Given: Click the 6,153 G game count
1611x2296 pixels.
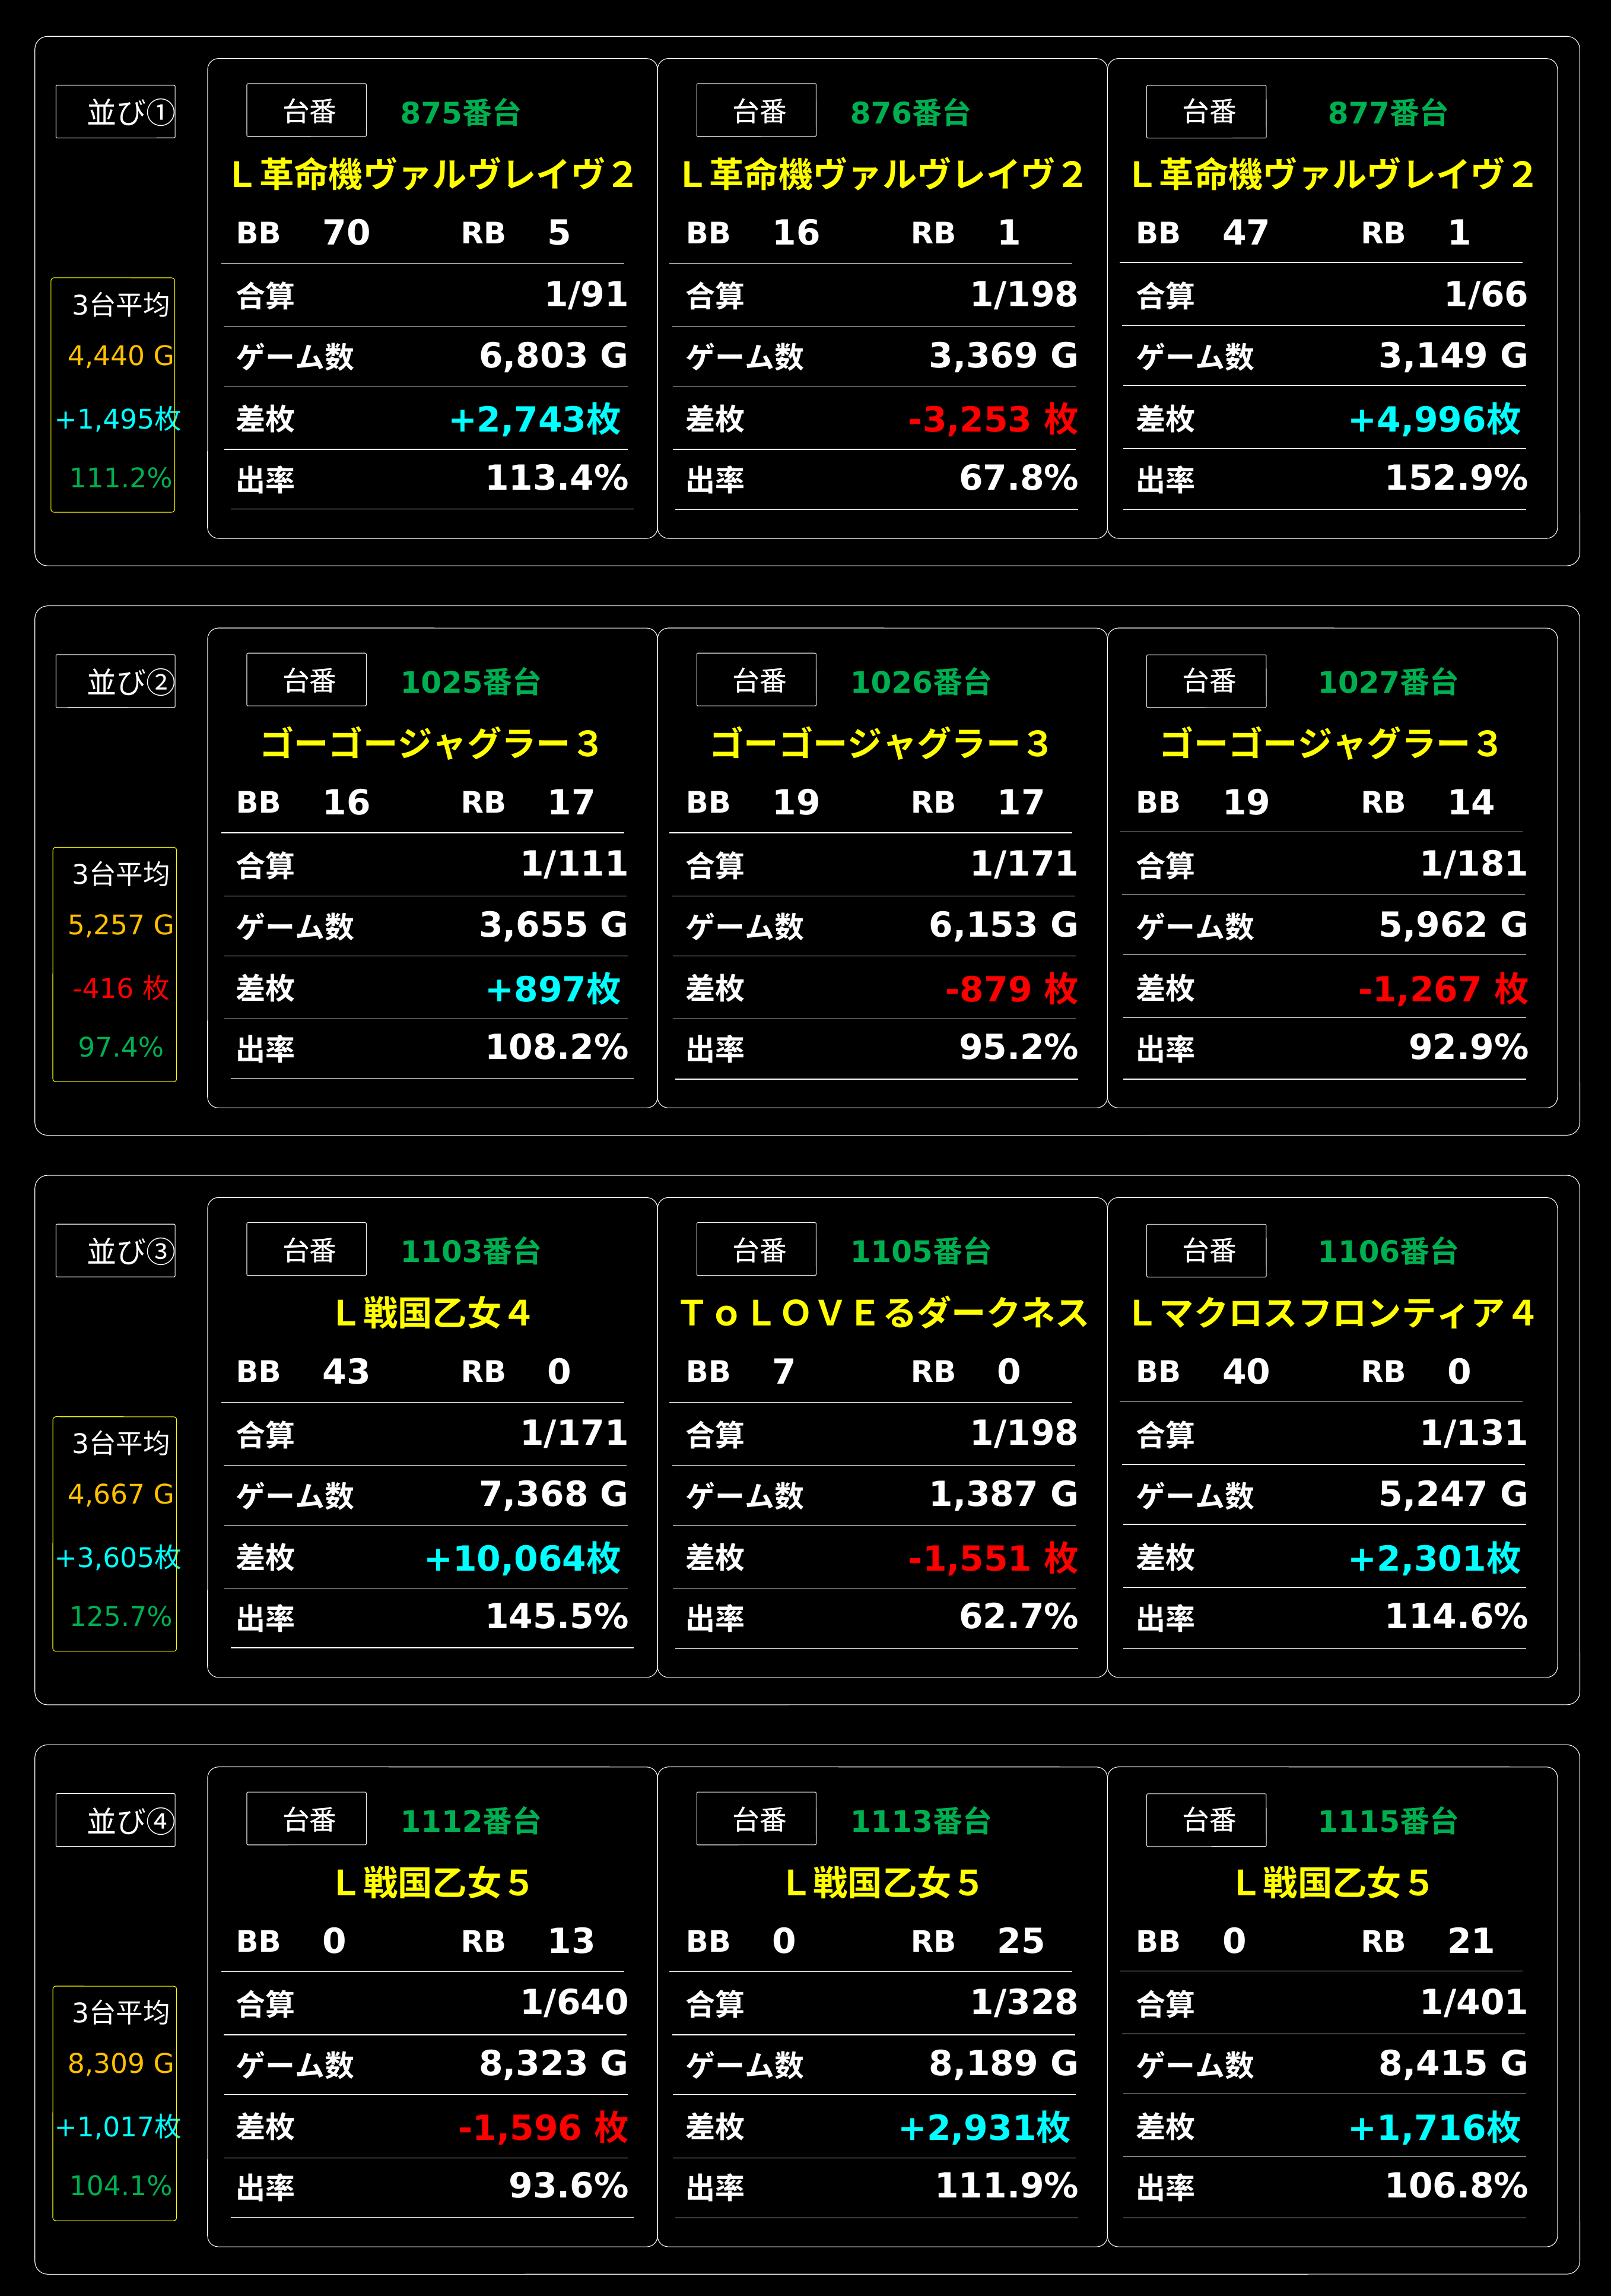Looking at the screenshot, I should (1003, 925).
